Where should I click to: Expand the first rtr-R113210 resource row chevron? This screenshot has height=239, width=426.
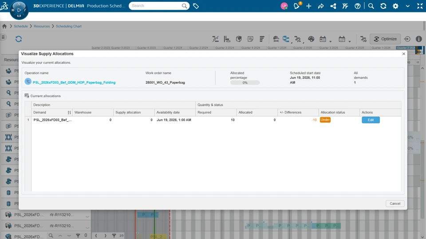click(x=87, y=216)
